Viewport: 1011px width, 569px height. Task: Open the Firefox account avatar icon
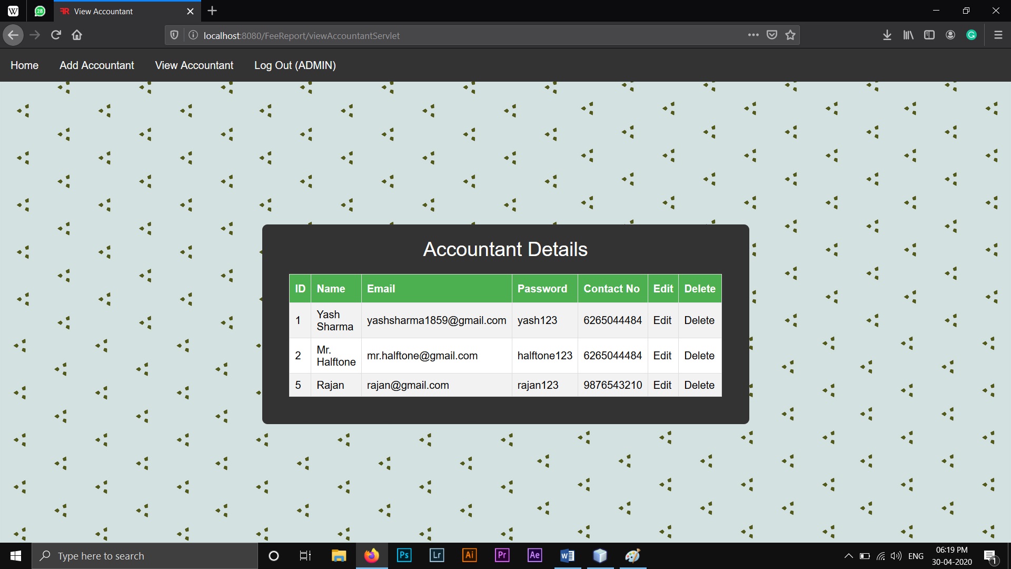click(x=950, y=35)
